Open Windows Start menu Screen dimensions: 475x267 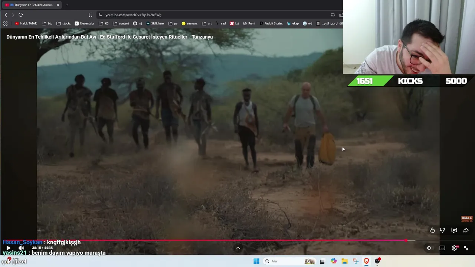tap(256, 261)
